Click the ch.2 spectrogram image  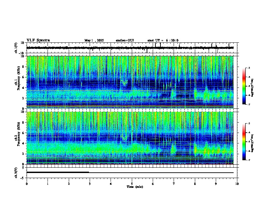[x=130, y=138]
